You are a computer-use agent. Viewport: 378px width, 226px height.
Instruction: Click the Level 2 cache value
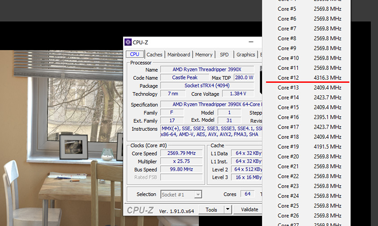coord(247,169)
